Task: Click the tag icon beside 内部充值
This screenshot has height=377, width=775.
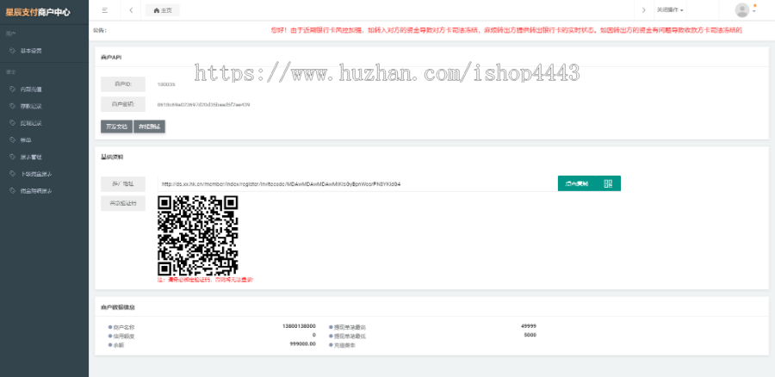Action: click(13, 90)
